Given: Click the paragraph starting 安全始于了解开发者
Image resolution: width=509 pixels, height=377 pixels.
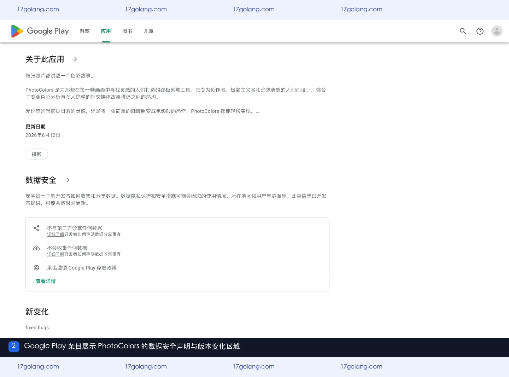Looking at the screenshot, I should point(176,199).
